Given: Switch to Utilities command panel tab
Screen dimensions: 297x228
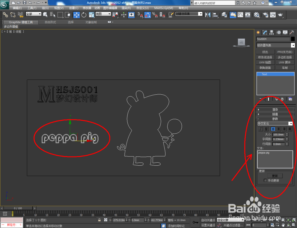Looking at the screenshot, I should [x=292, y=33].
